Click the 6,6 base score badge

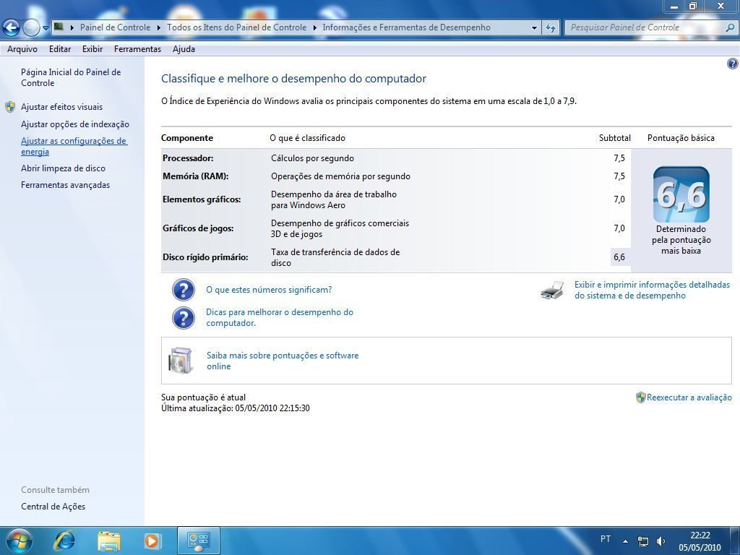pyautogui.click(x=681, y=194)
